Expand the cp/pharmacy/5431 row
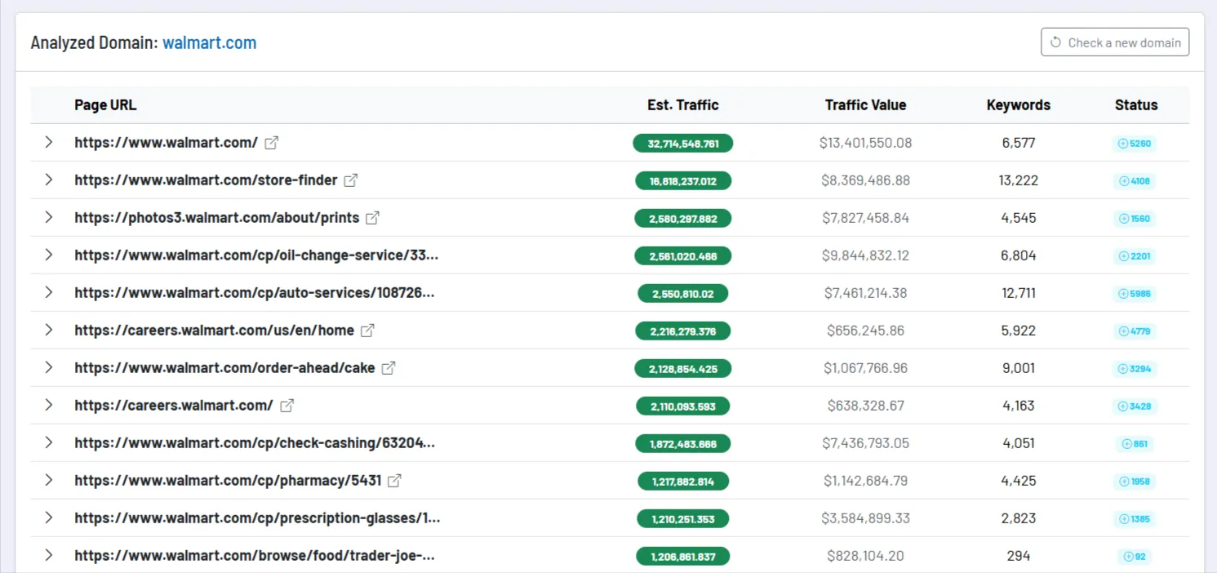This screenshot has height=573, width=1217. coord(49,480)
